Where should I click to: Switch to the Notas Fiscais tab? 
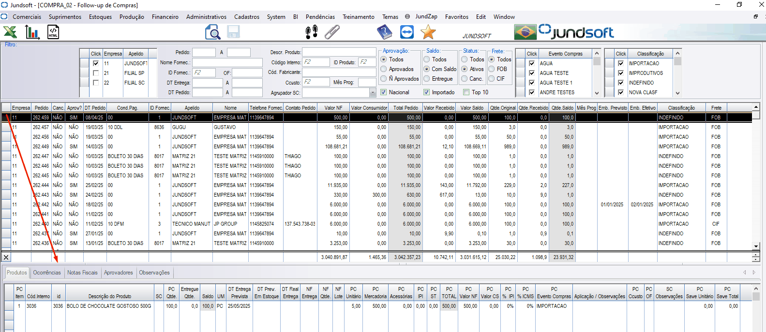pos(82,273)
